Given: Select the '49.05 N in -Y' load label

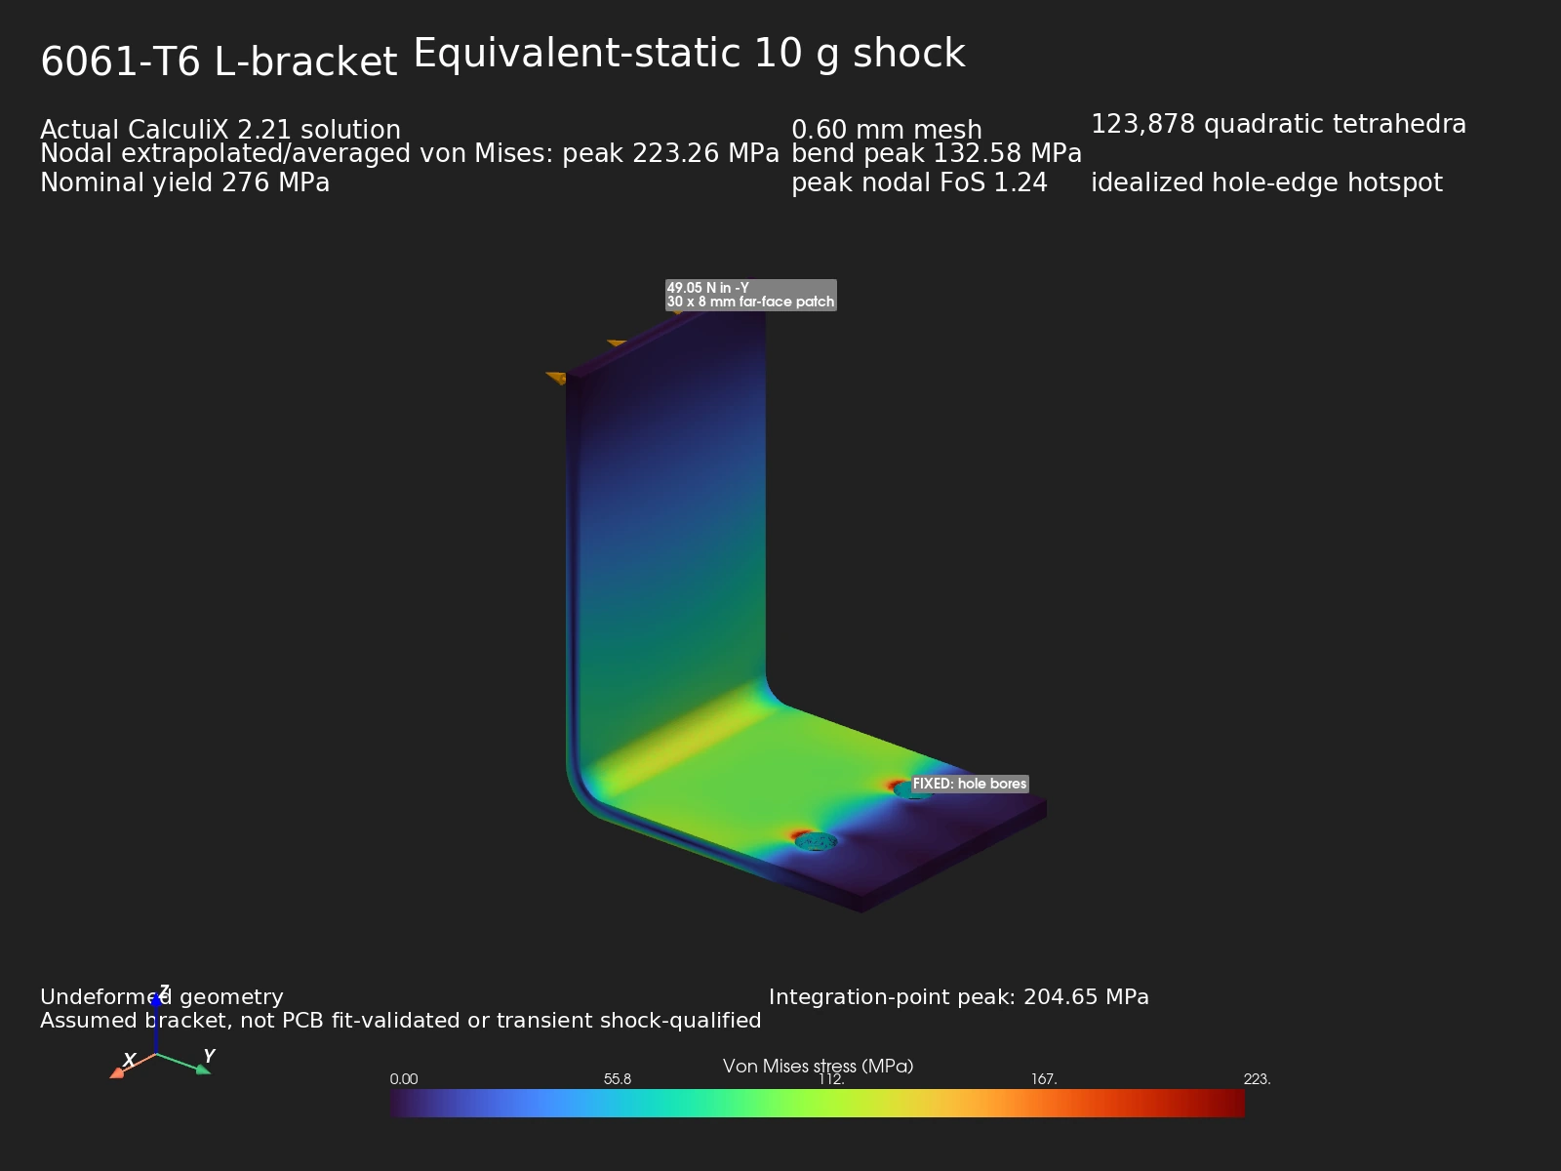Looking at the screenshot, I should (750, 295).
